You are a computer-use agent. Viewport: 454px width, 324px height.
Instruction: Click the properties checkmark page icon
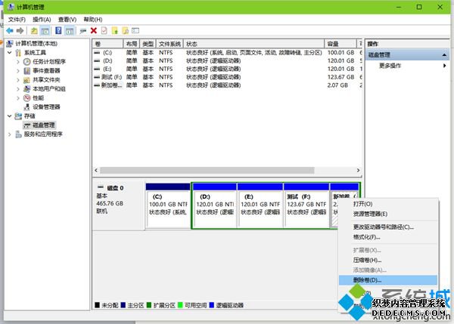[x=104, y=31]
